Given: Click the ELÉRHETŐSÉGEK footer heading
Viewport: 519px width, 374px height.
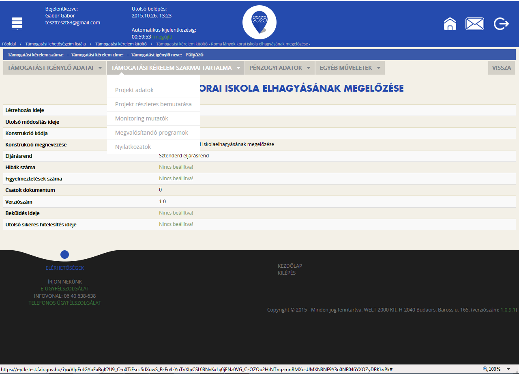Looking at the screenshot, I should (65, 268).
